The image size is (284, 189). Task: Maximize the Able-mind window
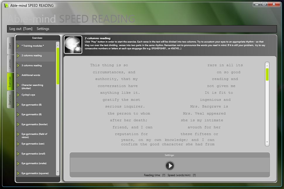pos(264,4)
